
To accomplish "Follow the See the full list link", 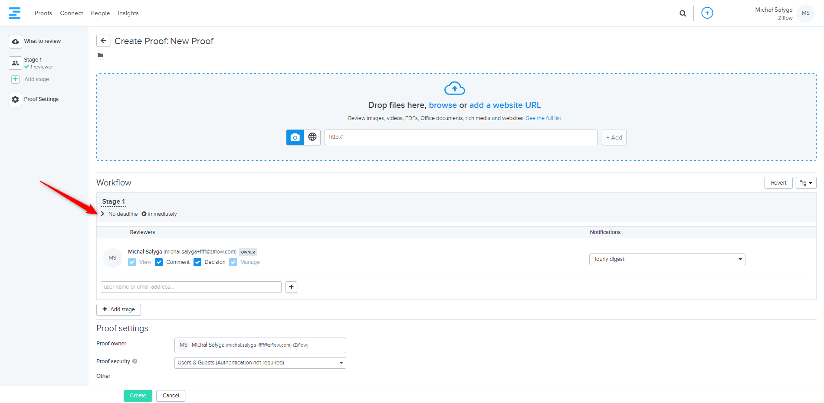I will tap(543, 118).
